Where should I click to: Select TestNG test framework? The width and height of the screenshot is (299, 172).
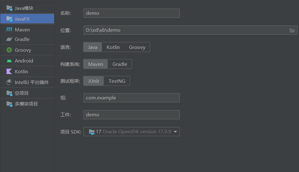[x=117, y=81]
